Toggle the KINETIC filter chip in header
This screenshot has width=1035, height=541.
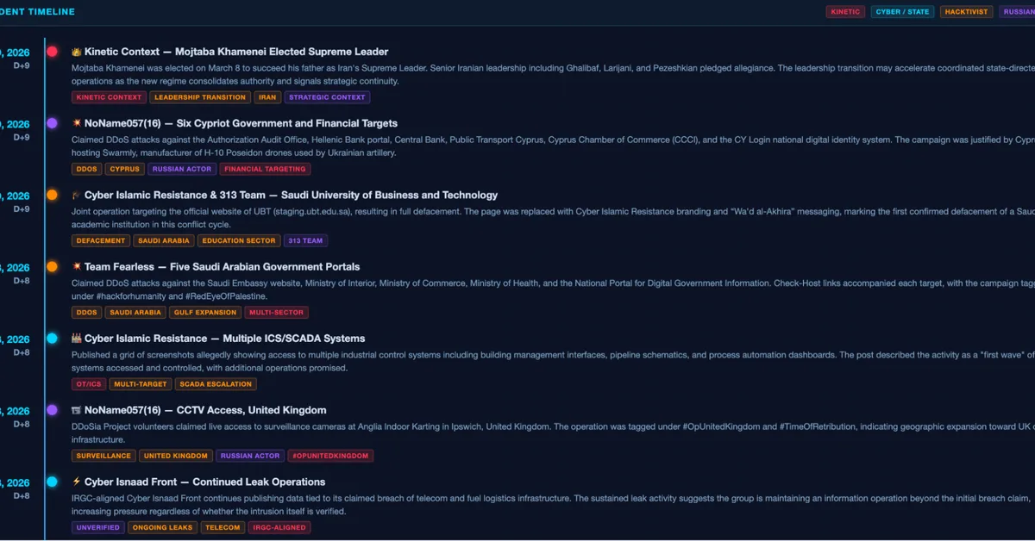pyautogui.click(x=845, y=12)
